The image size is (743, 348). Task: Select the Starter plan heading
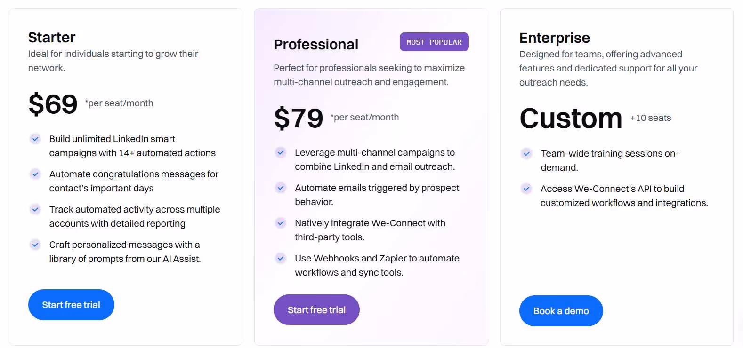click(51, 37)
